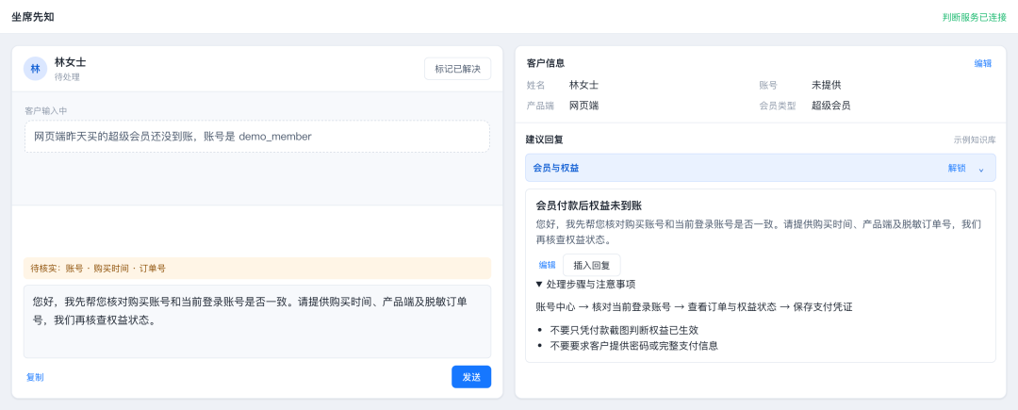The image size is (1018, 410).
Task: Click the 客户信息 section heading
Action: pyautogui.click(x=545, y=63)
